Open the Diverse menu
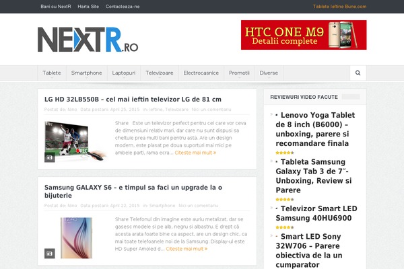Screen dimensions: 404x269 tap(269, 73)
